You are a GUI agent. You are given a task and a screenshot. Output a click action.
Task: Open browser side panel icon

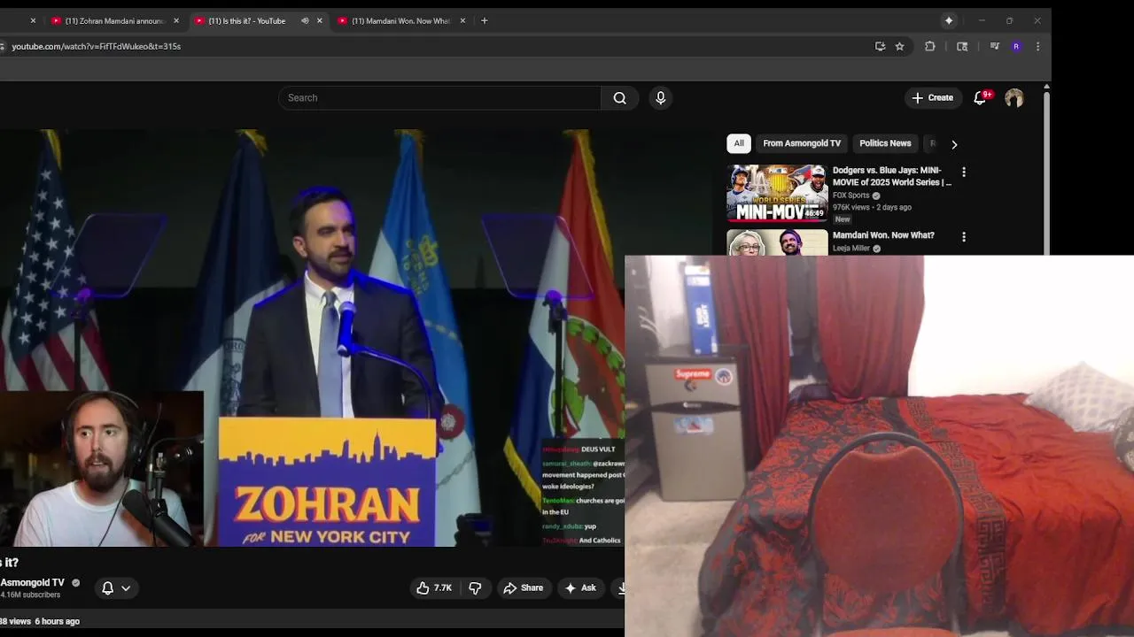[962, 46]
